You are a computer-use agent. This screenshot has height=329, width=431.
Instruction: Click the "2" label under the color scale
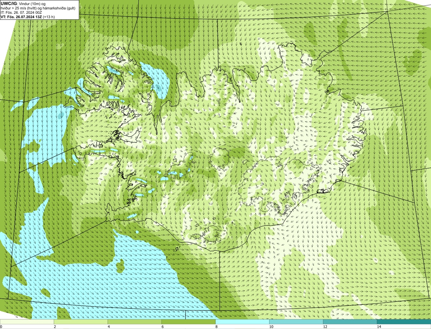(55, 327)
